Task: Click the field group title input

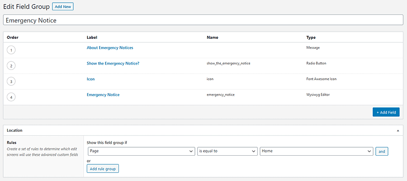Action: click(x=203, y=20)
